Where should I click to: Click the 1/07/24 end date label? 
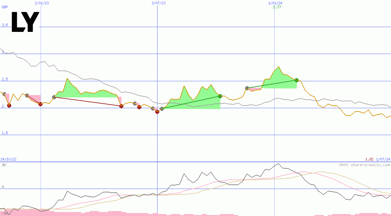pos(383,160)
